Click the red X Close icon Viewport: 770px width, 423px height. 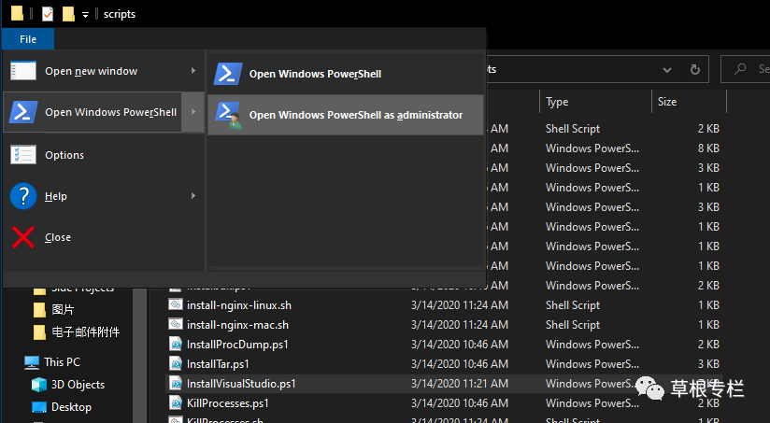click(23, 237)
